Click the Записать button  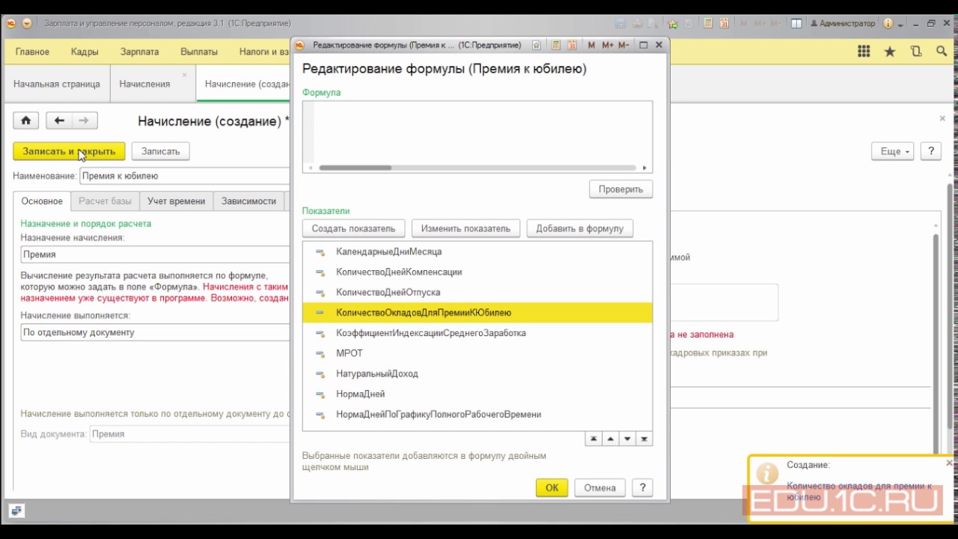point(160,151)
